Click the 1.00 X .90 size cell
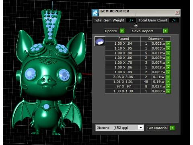 click(x=123, y=53)
